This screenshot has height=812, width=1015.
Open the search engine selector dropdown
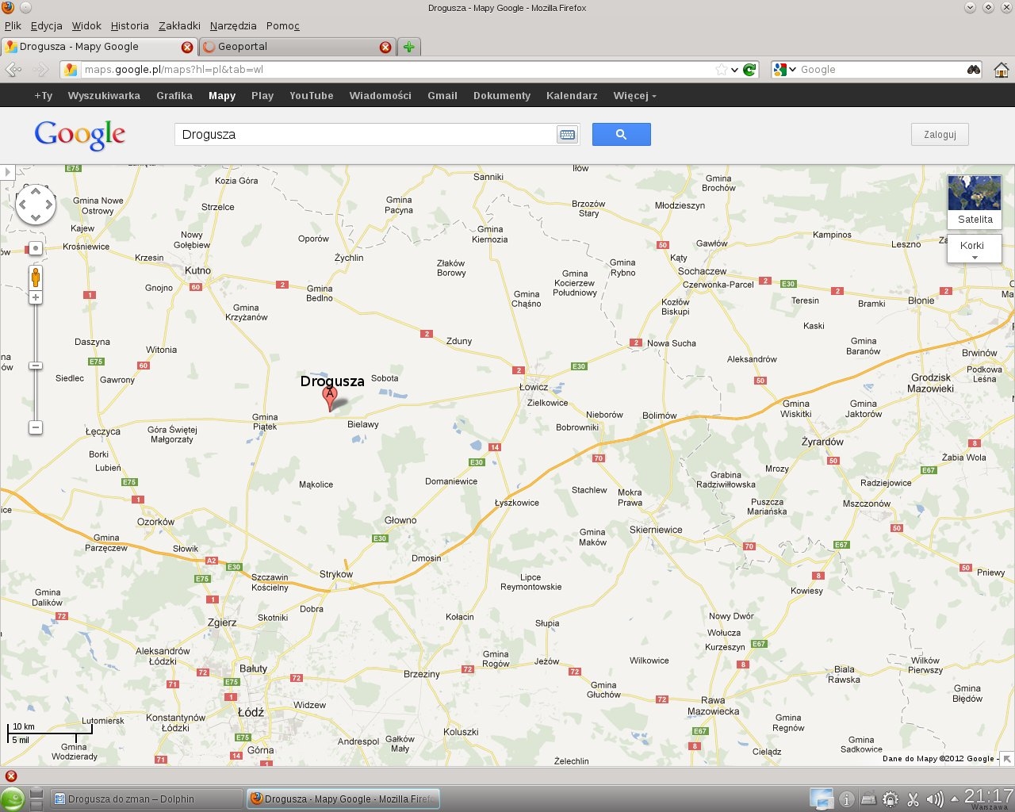point(784,70)
